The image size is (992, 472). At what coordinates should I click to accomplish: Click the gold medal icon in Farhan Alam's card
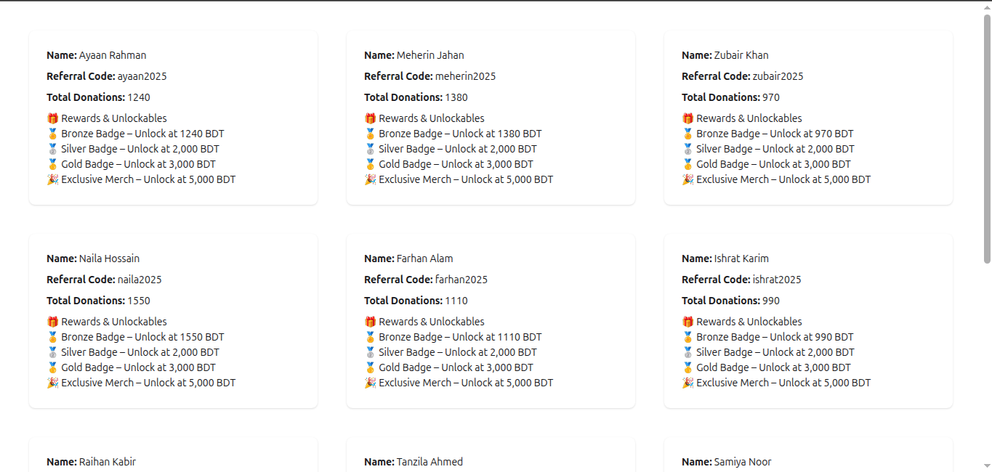370,367
